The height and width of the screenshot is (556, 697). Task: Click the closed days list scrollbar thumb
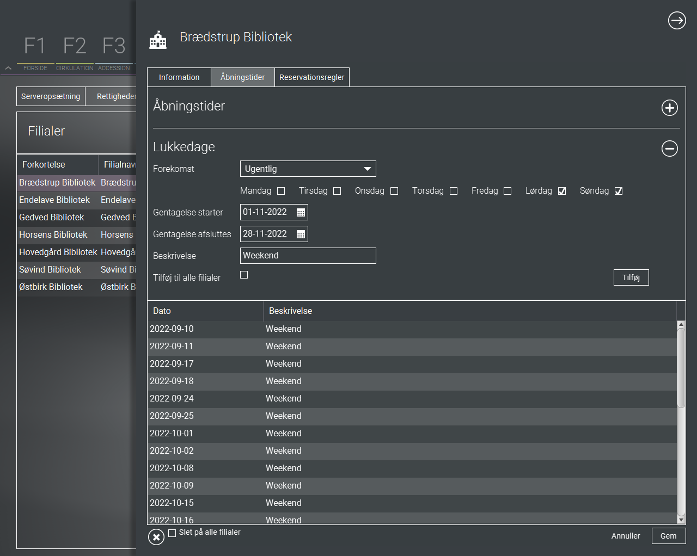click(681, 368)
